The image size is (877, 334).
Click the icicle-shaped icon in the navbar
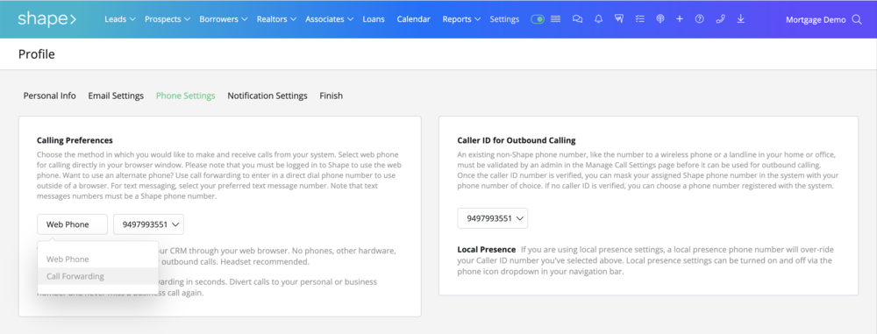pyautogui.click(x=619, y=19)
